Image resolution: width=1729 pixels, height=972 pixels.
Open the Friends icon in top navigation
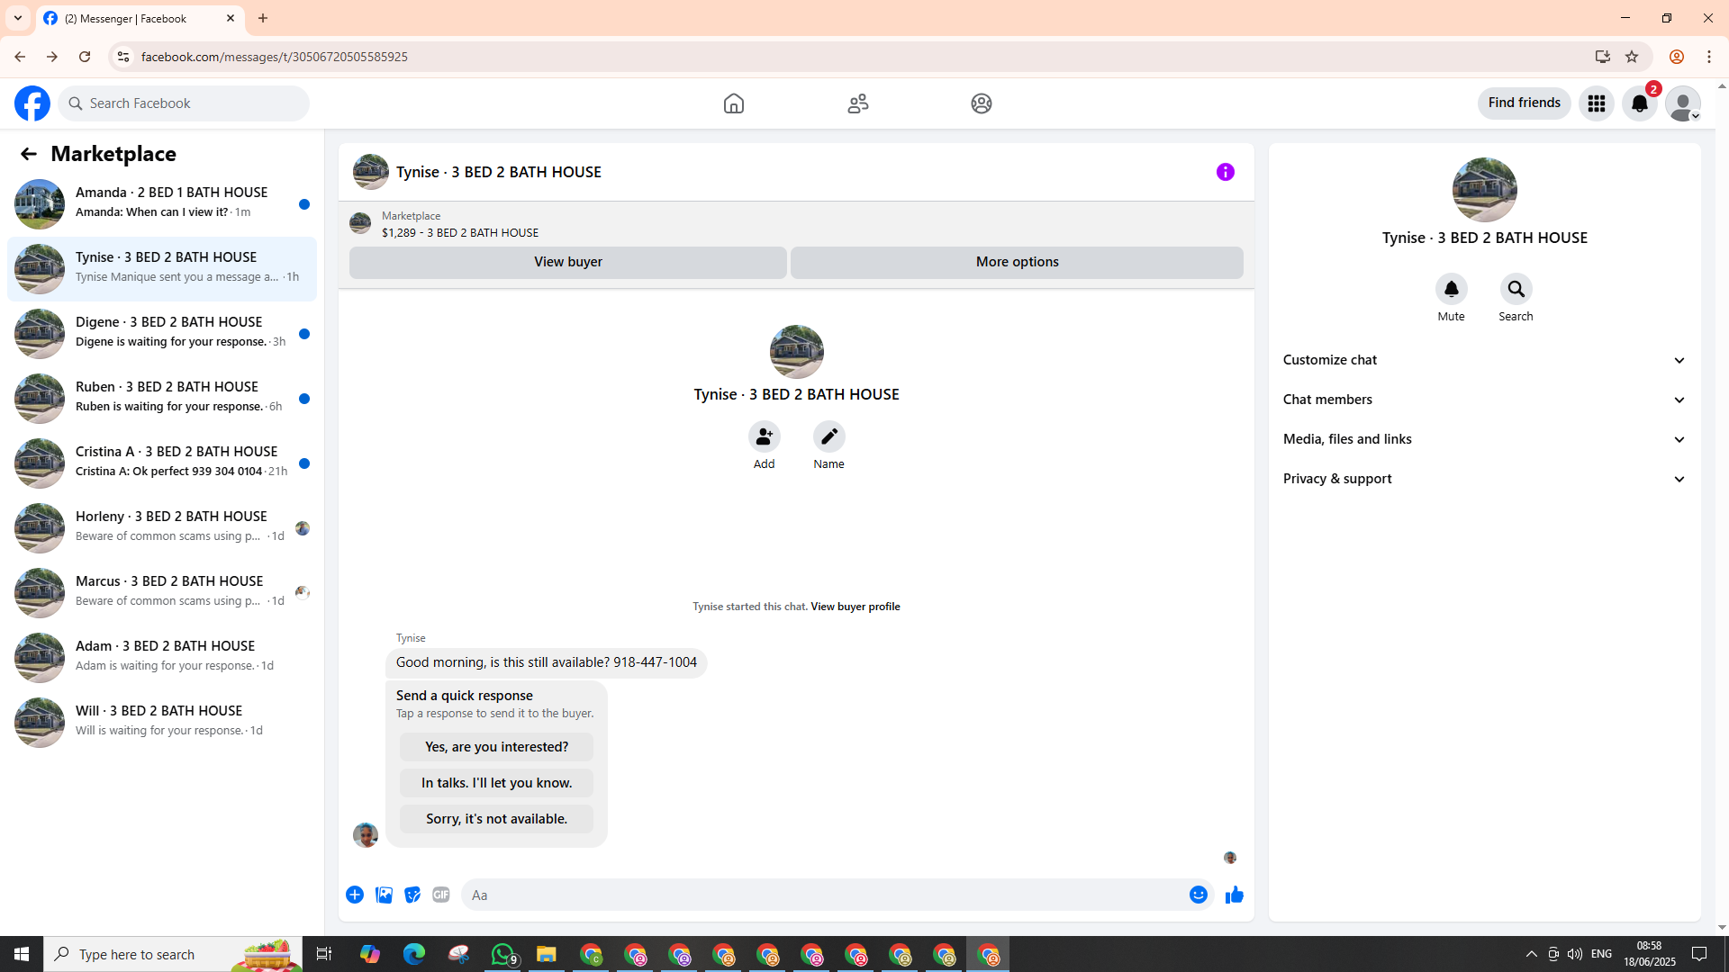[858, 103]
